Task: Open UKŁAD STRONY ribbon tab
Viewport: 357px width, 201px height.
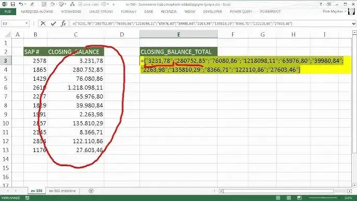Action: pos(101,11)
